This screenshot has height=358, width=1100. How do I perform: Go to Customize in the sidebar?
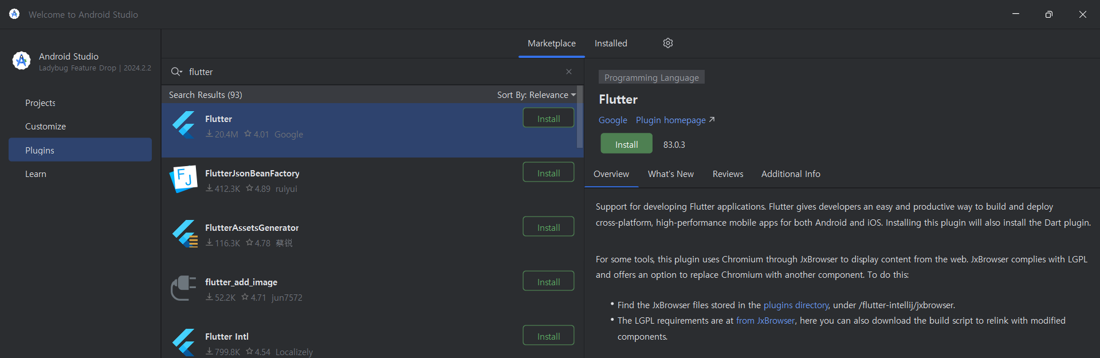[80, 127]
